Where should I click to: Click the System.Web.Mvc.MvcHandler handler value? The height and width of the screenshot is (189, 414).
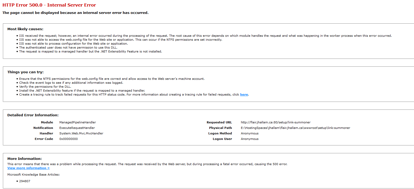pos(81,133)
